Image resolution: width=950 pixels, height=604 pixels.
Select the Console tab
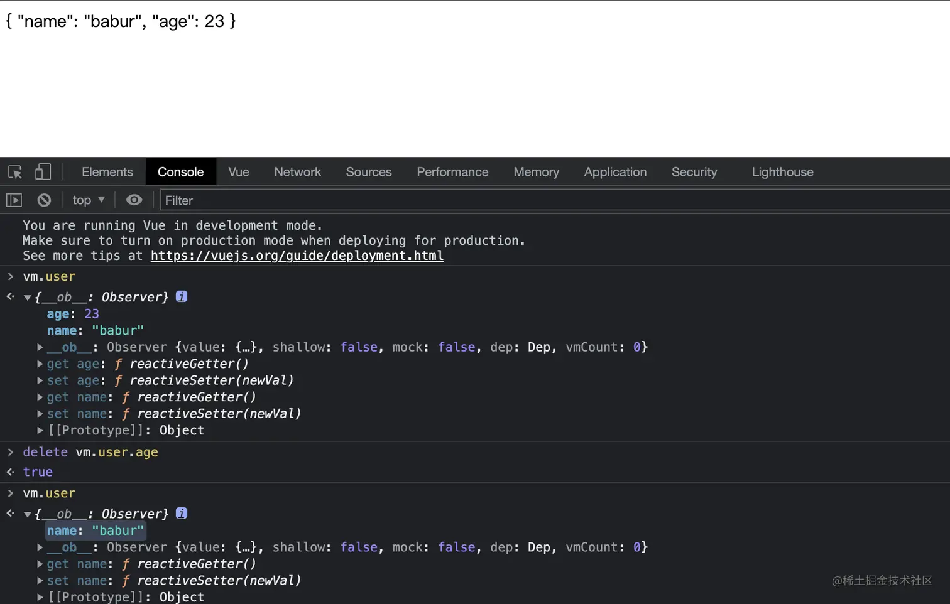point(181,172)
